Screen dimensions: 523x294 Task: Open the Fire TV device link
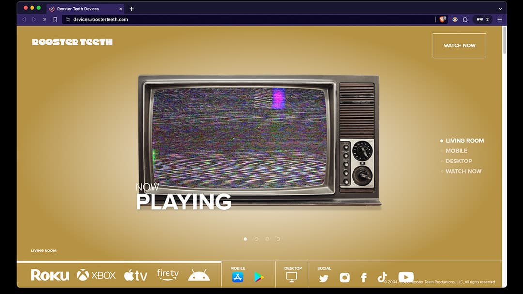[x=168, y=275]
